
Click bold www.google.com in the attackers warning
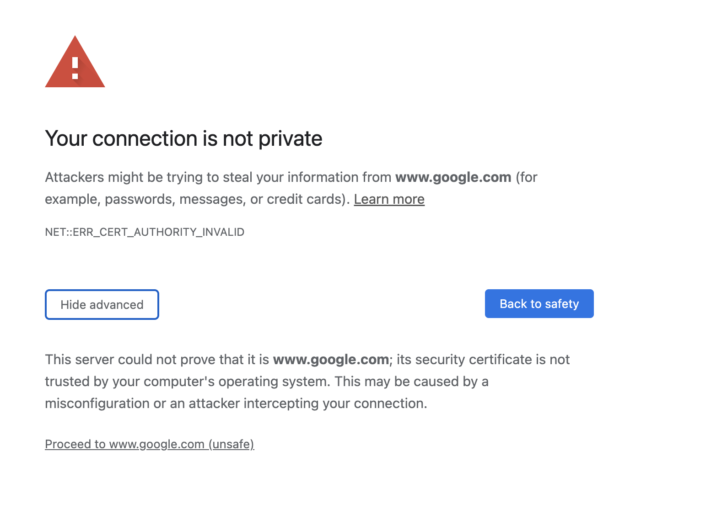pyautogui.click(x=453, y=177)
